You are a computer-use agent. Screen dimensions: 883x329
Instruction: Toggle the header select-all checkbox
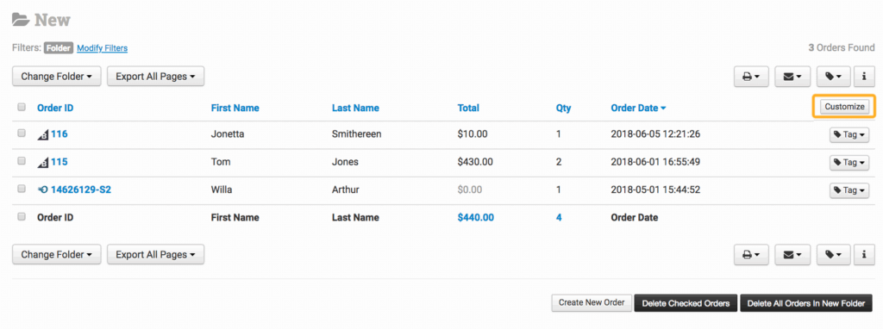tap(22, 107)
